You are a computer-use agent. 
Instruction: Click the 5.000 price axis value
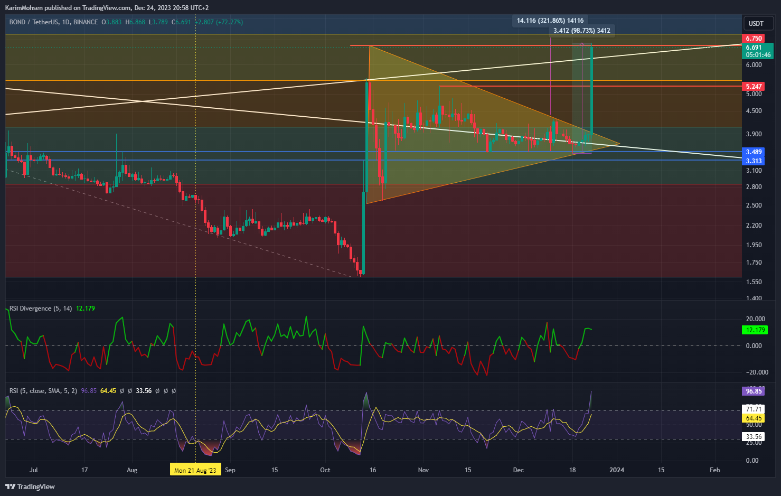pos(754,94)
